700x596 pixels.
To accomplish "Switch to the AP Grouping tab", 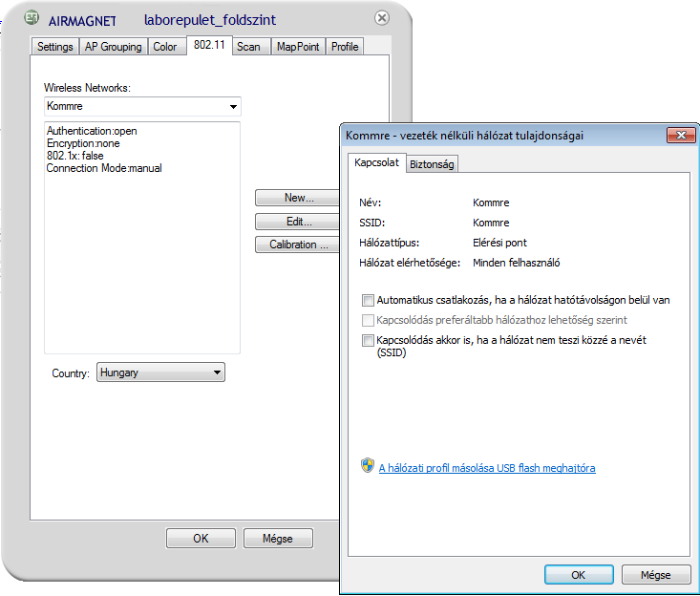I will (x=114, y=47).
